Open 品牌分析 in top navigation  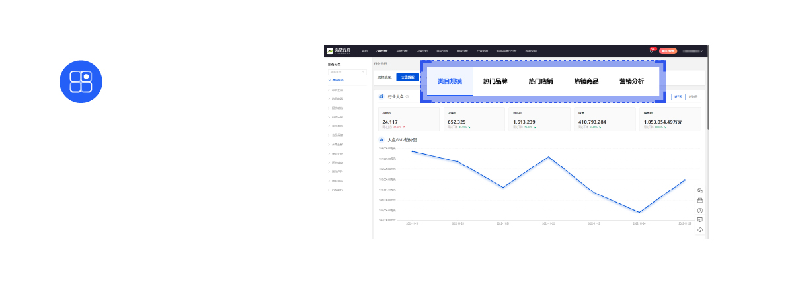[x=402, y=50]
